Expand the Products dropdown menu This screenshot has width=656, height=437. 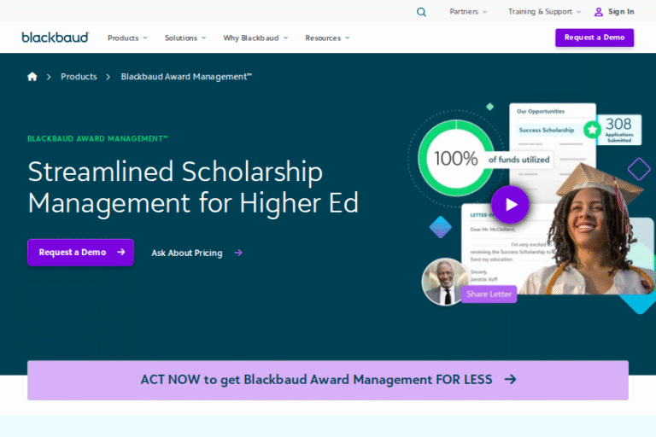point(127,38)
